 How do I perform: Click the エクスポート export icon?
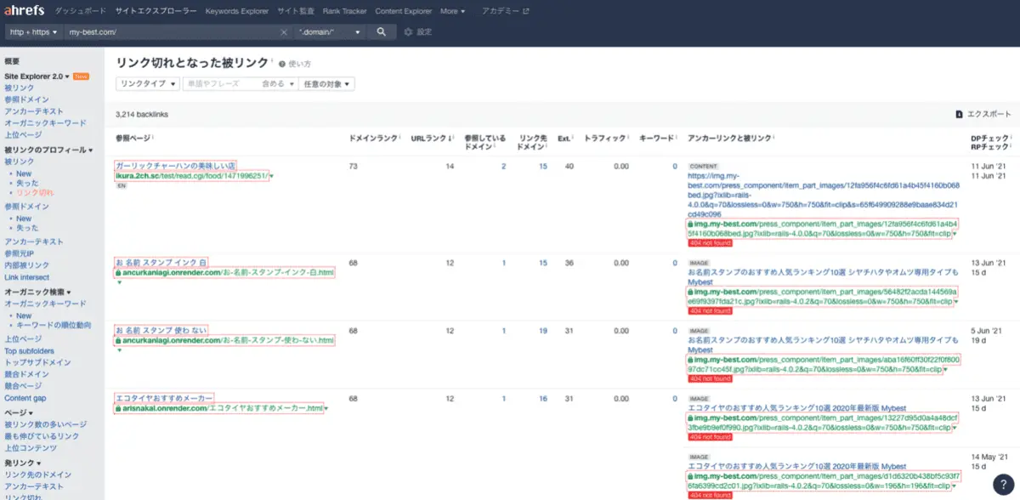click(x=959, y=114)
